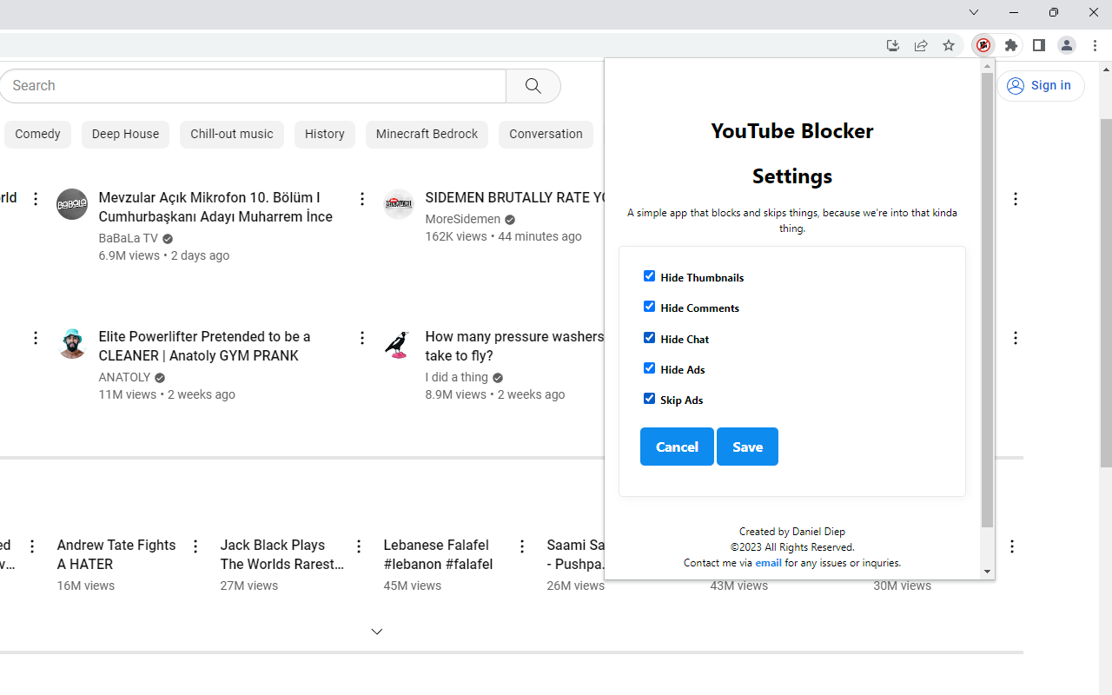The image size is (1112, 695).
Task: Open the Chrome profile avatar
Action: pyautogui.click(x=1067, y=45)
